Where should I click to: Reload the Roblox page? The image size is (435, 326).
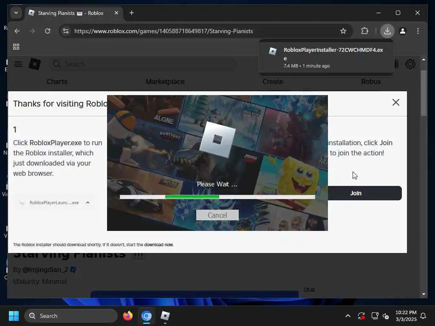[48, 31]
